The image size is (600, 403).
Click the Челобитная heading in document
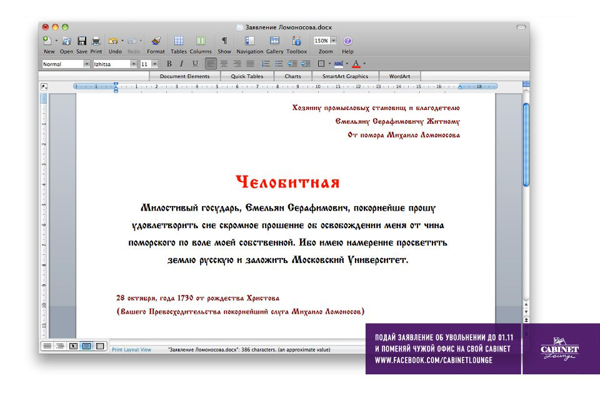pos(287,182)
